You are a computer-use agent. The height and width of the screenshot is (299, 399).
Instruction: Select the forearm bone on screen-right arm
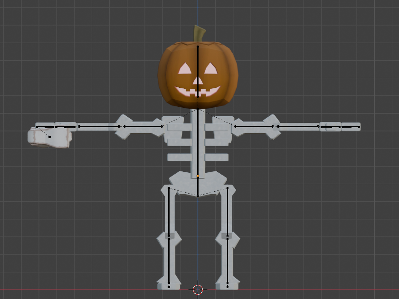pos(298,126)
